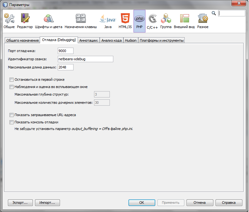Image resolution: width=249 pixels, height=212 pixels.
Task: Select the Редактор (Editor) category icon
Action: coord(25,21)
